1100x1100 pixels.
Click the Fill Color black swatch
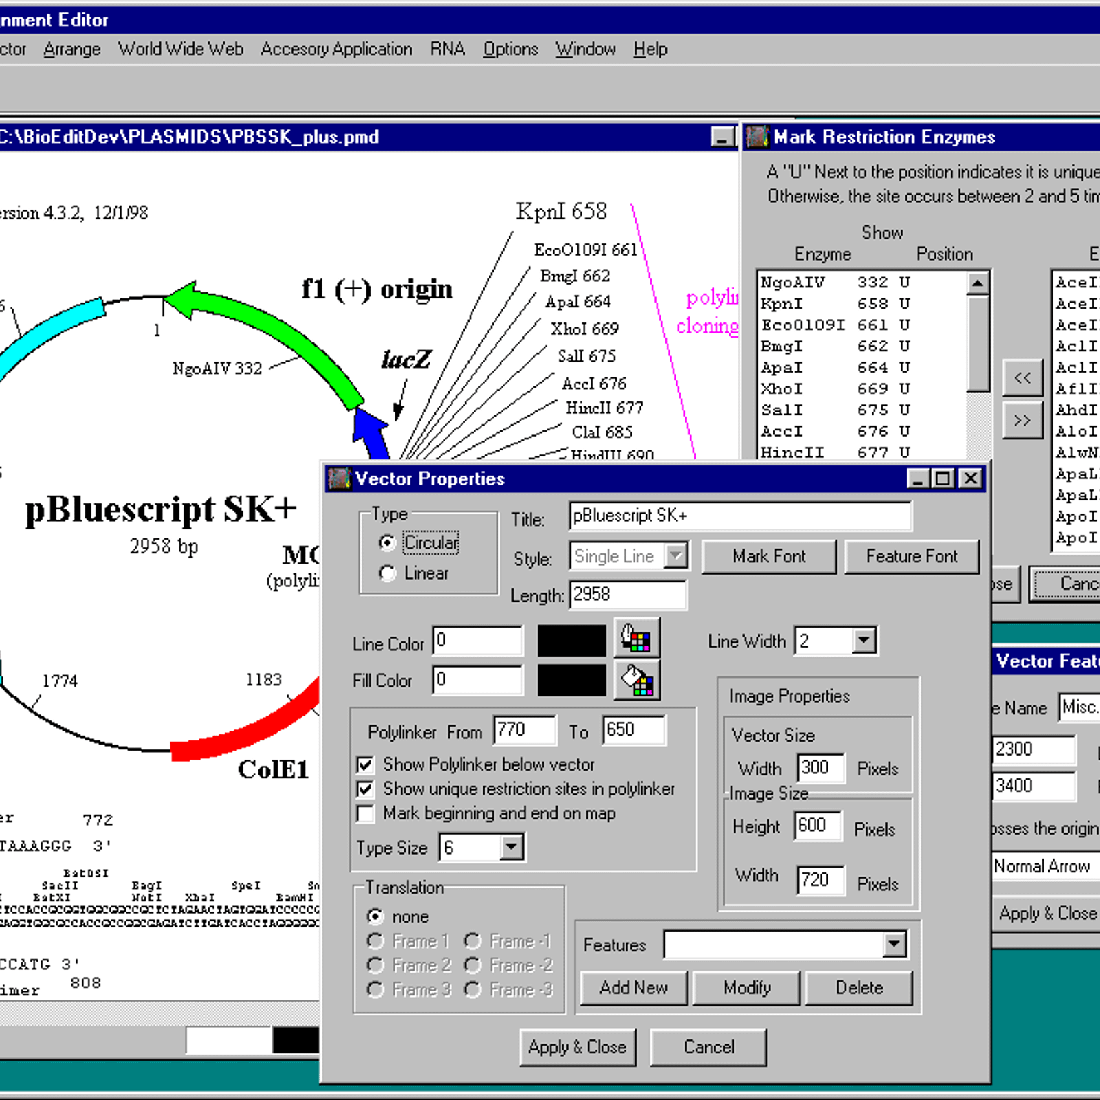(572, 680)
